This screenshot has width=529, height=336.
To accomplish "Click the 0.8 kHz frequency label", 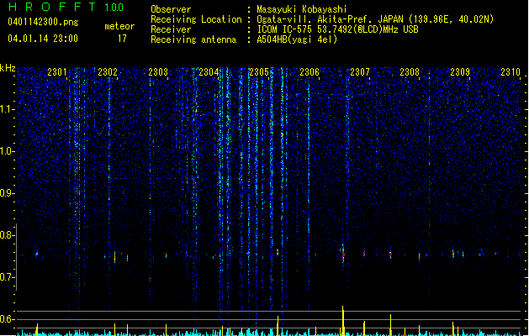I will 8,235.
